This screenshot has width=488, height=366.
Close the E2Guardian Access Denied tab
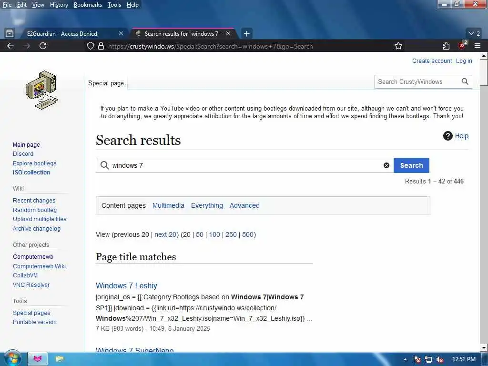(121, 33)
